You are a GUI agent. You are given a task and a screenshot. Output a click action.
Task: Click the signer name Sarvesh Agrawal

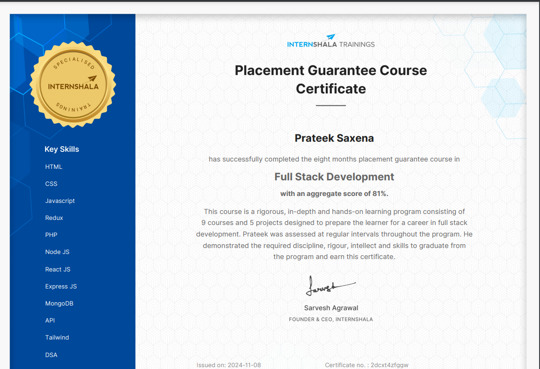coord(331,308)
